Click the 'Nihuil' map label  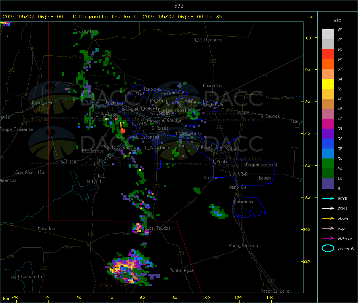pos(94,182)
